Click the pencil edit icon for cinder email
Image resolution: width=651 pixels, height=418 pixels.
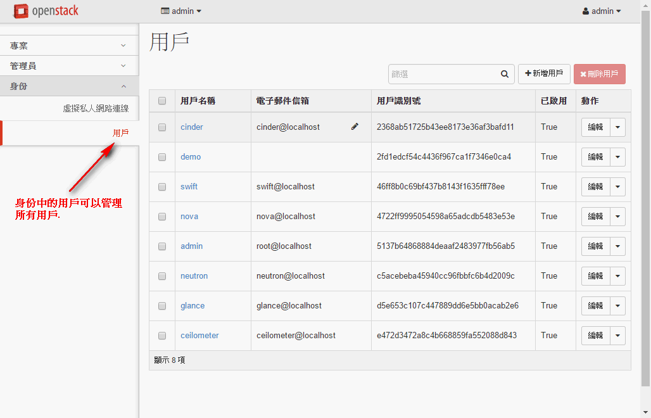(x=355, y=127)
